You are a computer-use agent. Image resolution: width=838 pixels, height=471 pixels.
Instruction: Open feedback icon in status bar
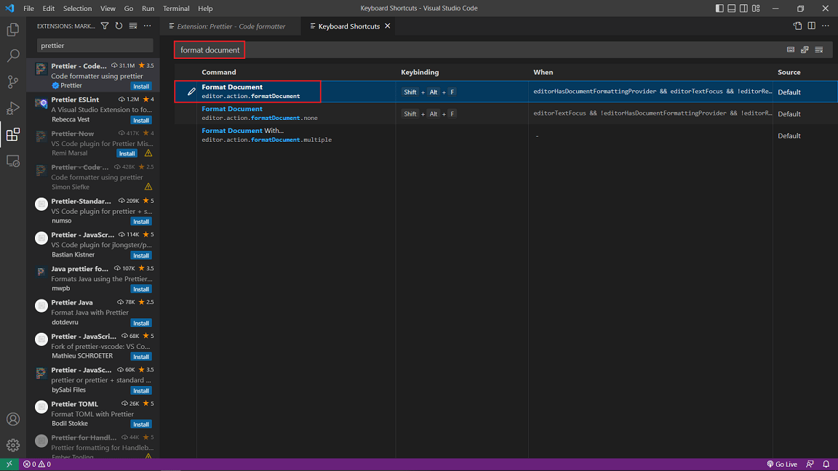click(x=810, y=464)
